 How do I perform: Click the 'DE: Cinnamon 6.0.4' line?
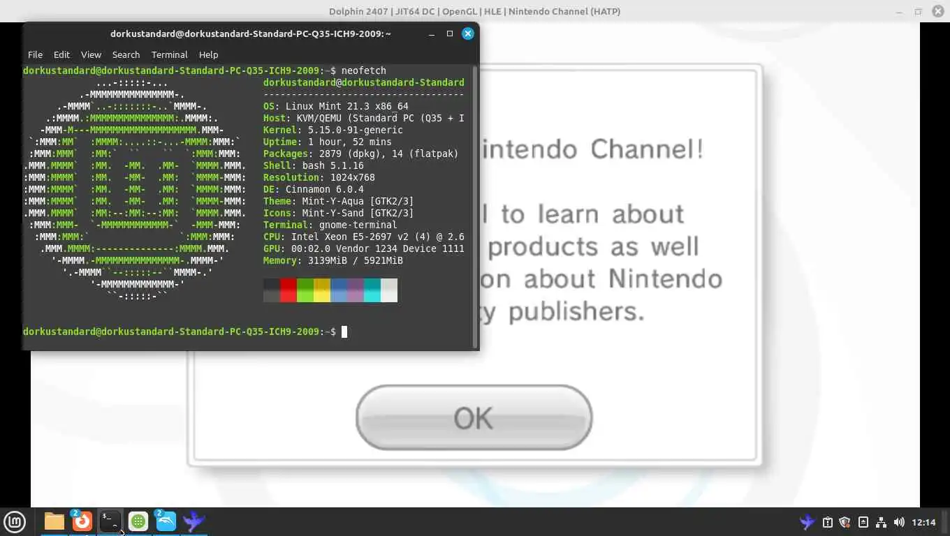[x=314, y=189]
